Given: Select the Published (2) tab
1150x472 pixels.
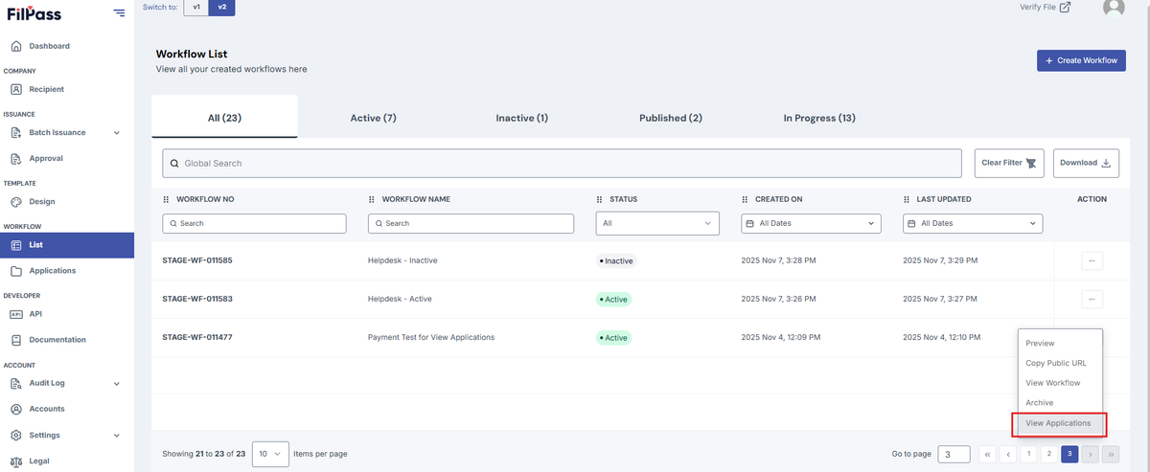Looking at the screenshot, I should (671, 118).
